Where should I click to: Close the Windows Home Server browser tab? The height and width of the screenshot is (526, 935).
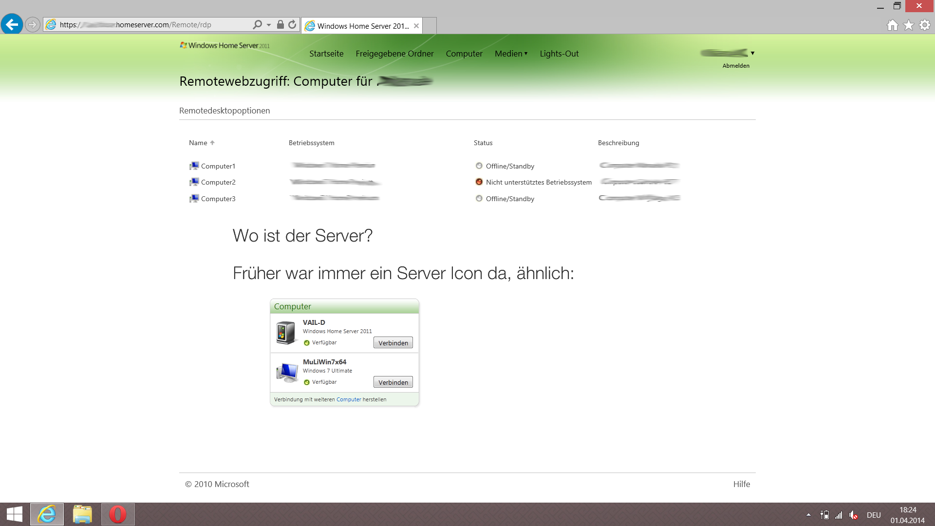(416, 26)
